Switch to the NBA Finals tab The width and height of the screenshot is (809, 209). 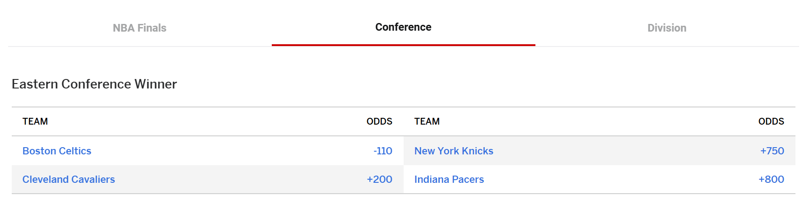click(139, 28)
